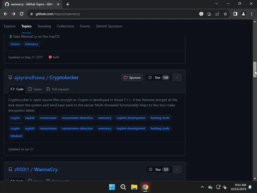
Task: Open Windows Search from the taskbar
Action: (x=123, y=187)
